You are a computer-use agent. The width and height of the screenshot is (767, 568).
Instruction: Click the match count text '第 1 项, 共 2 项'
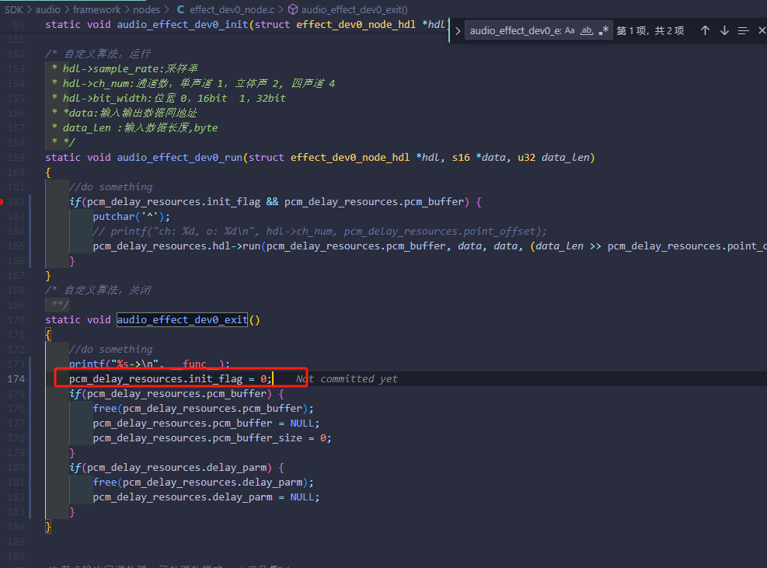650,31
